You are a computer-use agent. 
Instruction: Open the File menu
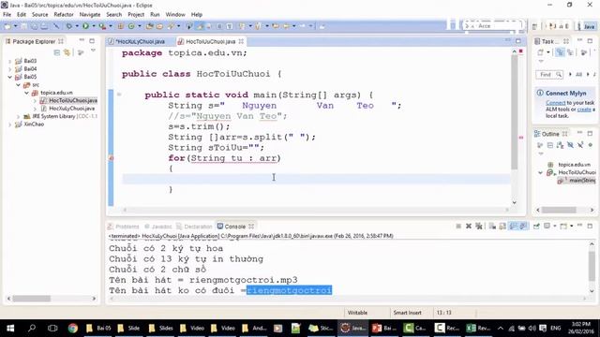[x=7, y=15]
